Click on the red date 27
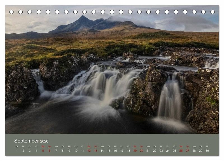The height and width of the screenshot is (161, 224). (x=188, y=151)
